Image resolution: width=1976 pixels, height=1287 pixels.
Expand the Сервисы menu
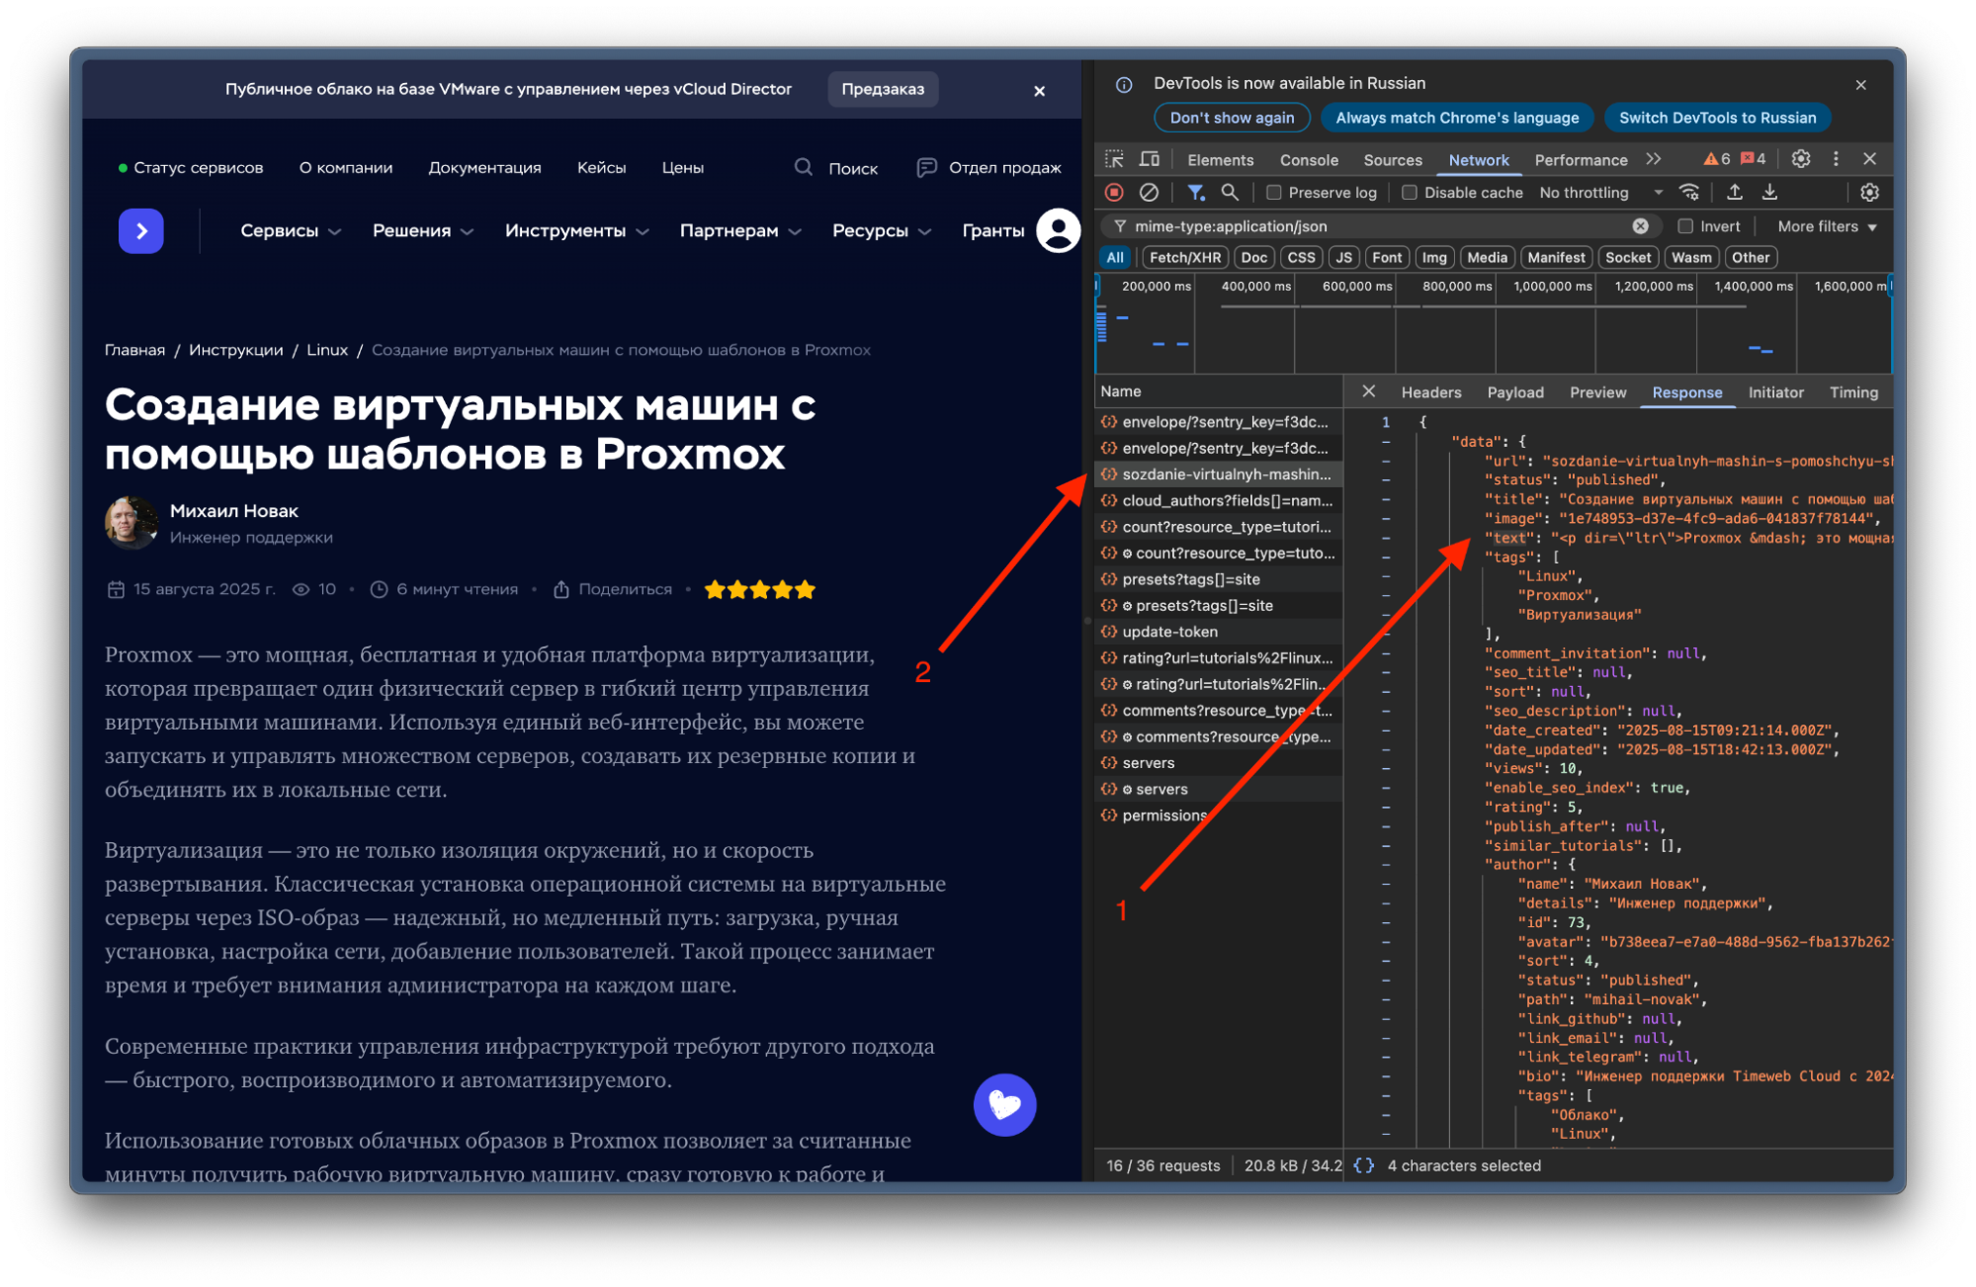291,231
